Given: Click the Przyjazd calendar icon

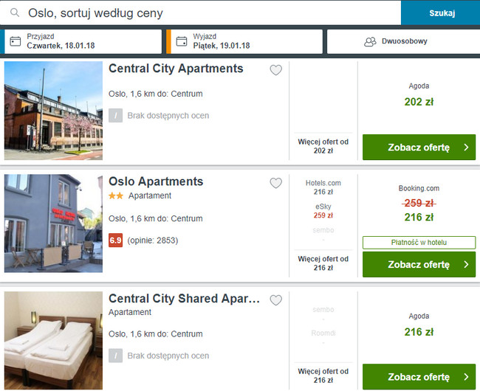Looking at the screenshot, I should point(16,41).
